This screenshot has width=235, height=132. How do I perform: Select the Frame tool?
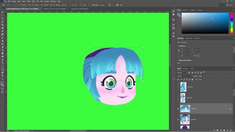pyautogui.click(x=3, y=28)
